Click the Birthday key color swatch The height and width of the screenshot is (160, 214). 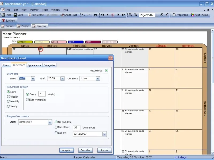click(25, 42)
